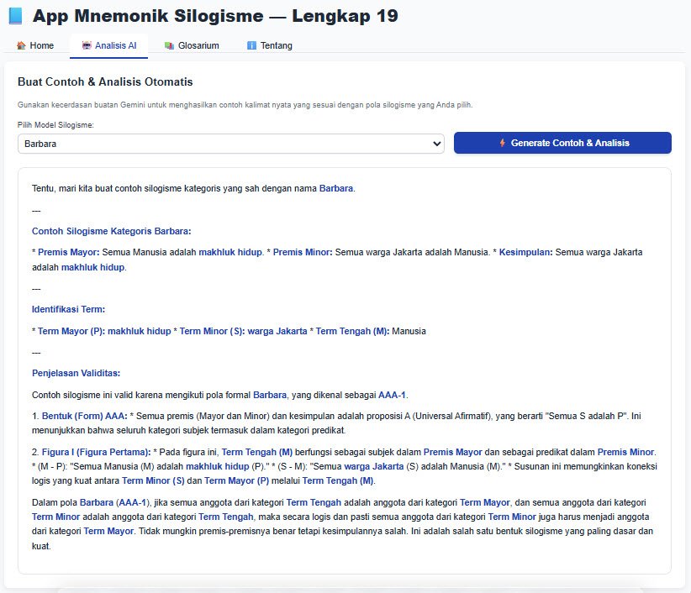The width and height of the screenshot is (691, 593).
Task: Click the sentence 'Tentu, mari kita buat contoh silogisme'
Action: tap(193, 188)
